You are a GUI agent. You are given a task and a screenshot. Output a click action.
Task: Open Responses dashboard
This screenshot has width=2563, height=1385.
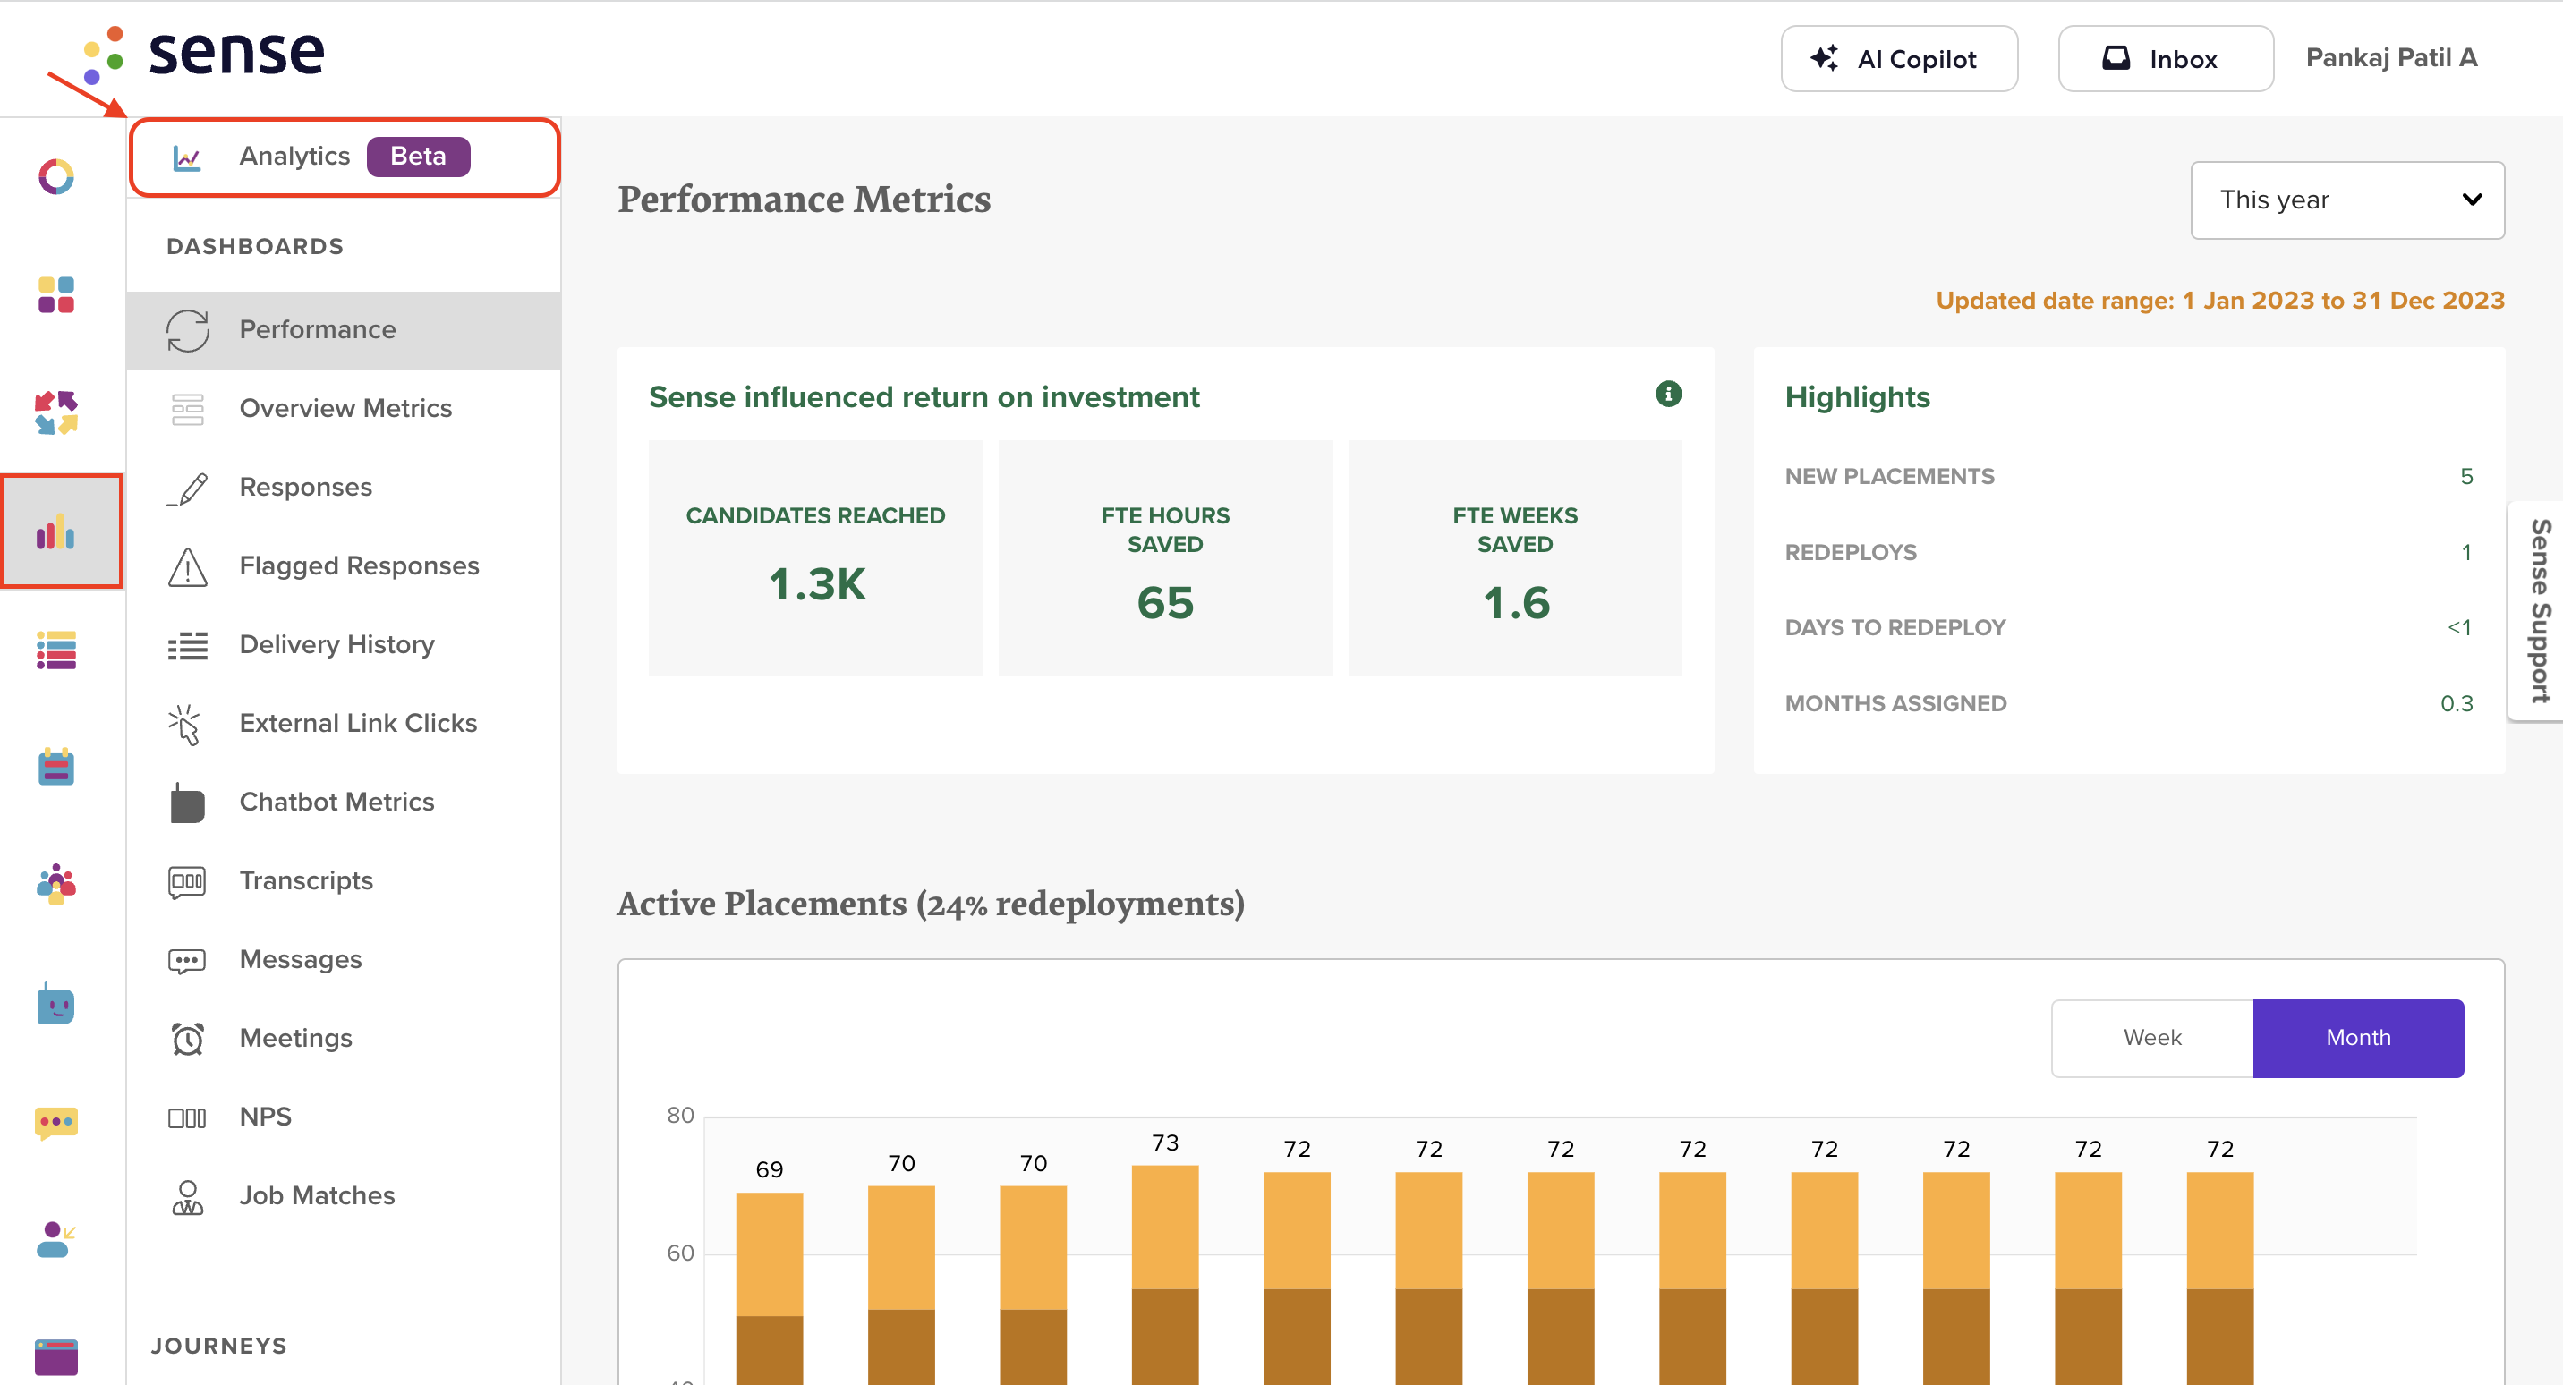[344, 488]
